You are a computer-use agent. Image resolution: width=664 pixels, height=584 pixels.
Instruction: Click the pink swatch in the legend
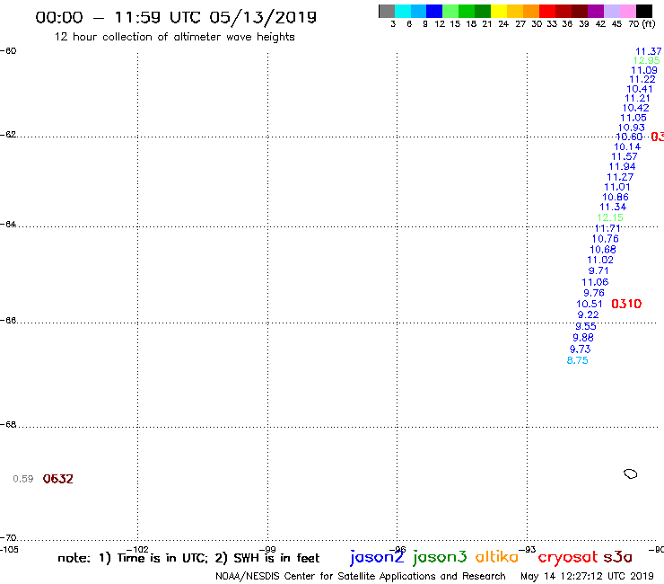(x=627, y=11)
